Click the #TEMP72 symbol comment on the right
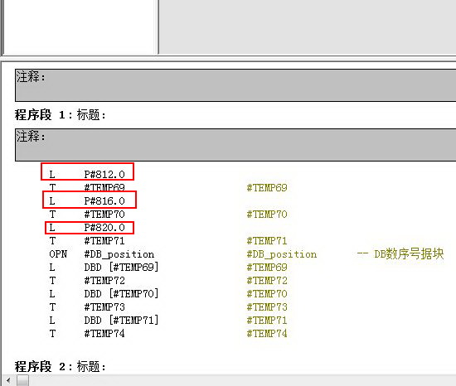The image size is (456, 386). (267, 281)
